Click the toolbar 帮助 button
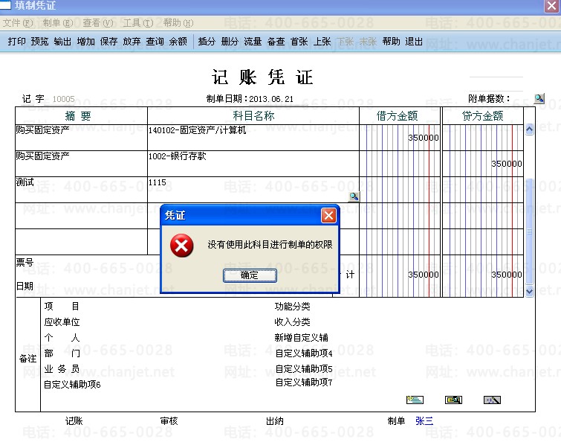This screenshot has width=561, height=445. click(x=391, y=42)
